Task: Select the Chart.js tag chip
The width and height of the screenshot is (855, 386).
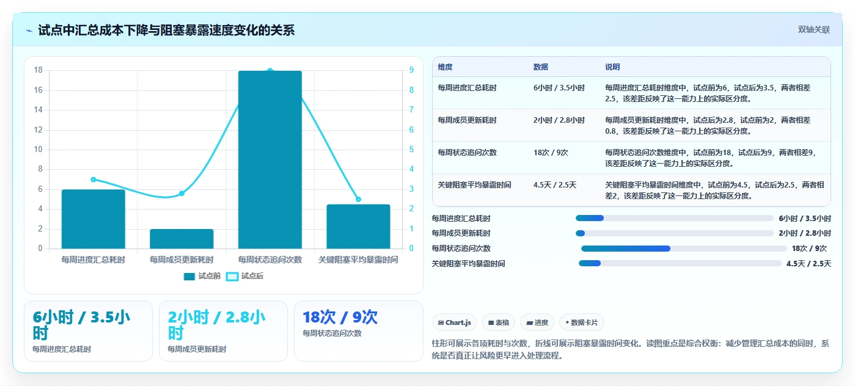Action: click(455, 322)
